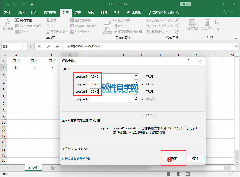Open the Text functions menu
The height and width of the screenshot is (177, 240).
(x=52, y=26)
